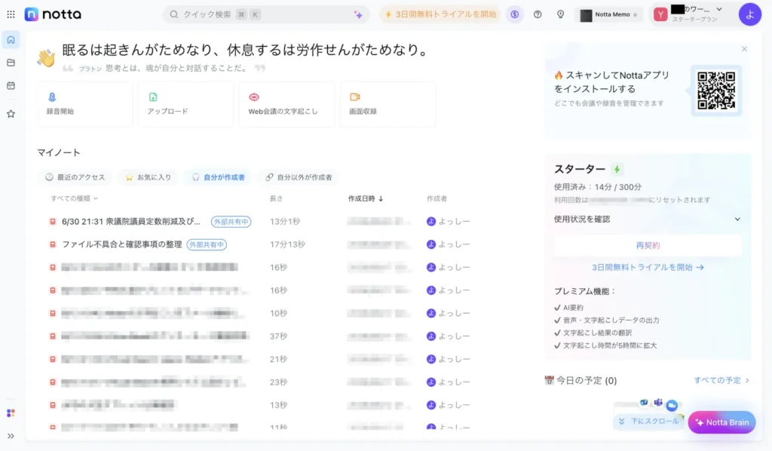The width and height of the screenshot is (772, 451).
Task: Open the apps grid menu icon
Action: coord(11,14)
